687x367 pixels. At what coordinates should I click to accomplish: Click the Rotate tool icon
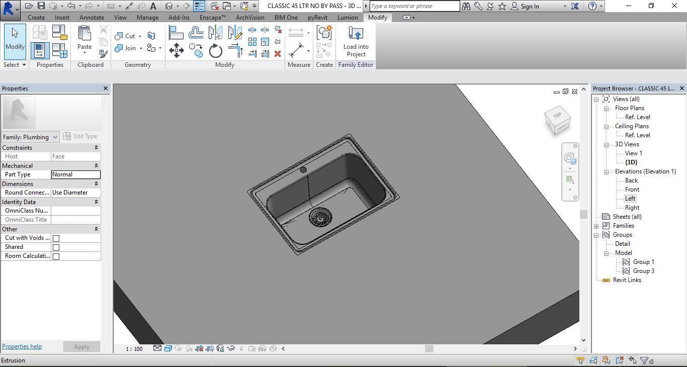pyautogui.click(x=216, y=51)
